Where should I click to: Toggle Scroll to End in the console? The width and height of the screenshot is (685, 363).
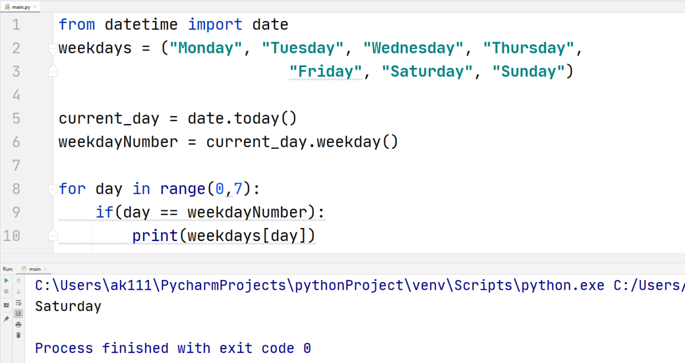point(18,313)
